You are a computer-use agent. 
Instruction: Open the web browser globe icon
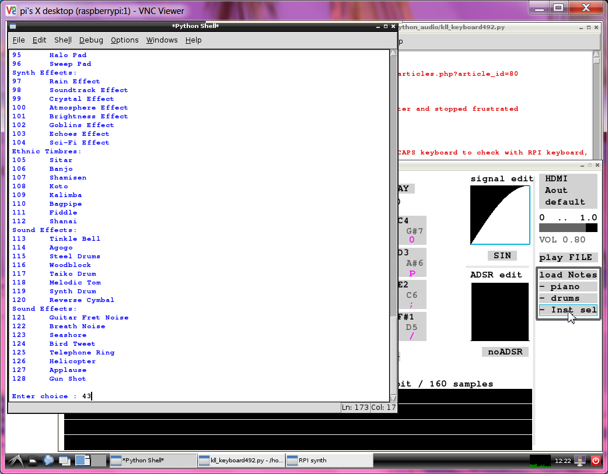[48, 461]
